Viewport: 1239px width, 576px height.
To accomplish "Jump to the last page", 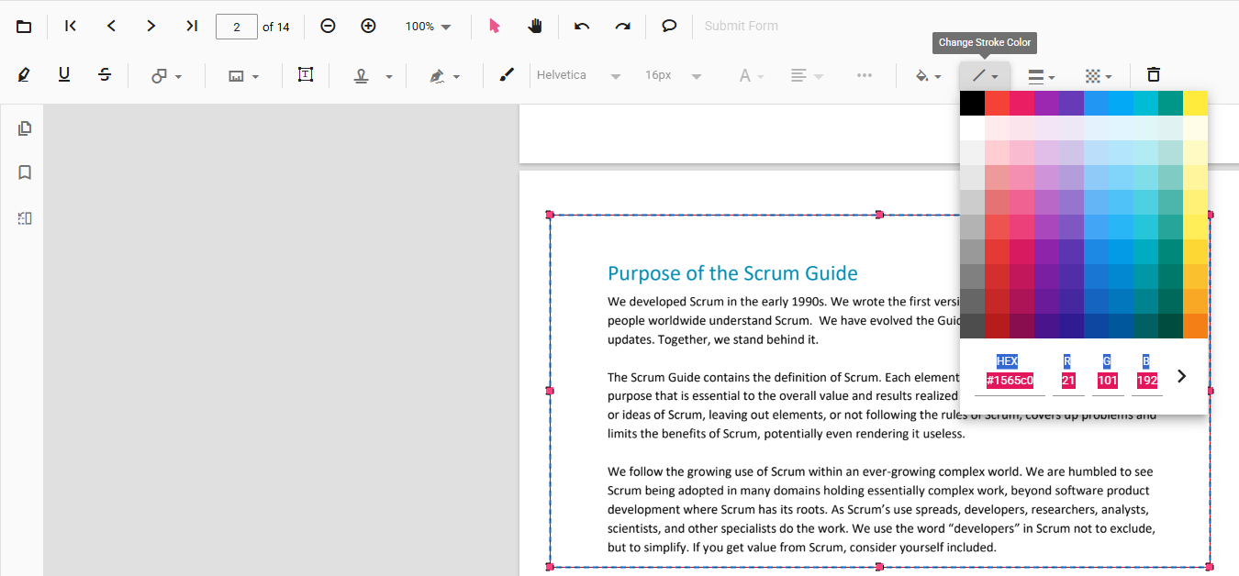I will (x=192, y=27).
